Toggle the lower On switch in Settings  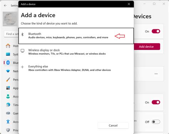tap(156, 102)
